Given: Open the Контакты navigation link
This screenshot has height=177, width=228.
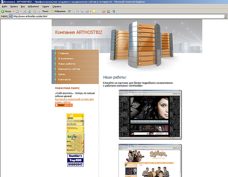Looking at the screenshot, I should 64,80.
